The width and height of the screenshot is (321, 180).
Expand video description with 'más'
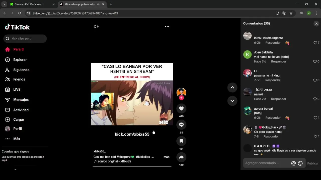[x=167, y=157]
